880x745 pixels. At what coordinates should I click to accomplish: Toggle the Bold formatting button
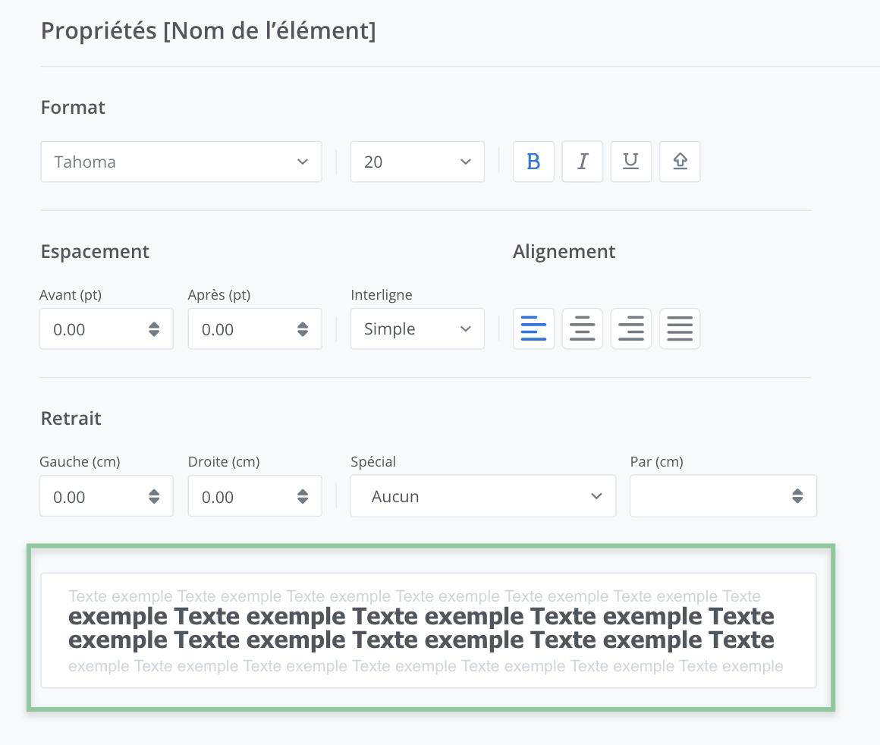(533, 162)
